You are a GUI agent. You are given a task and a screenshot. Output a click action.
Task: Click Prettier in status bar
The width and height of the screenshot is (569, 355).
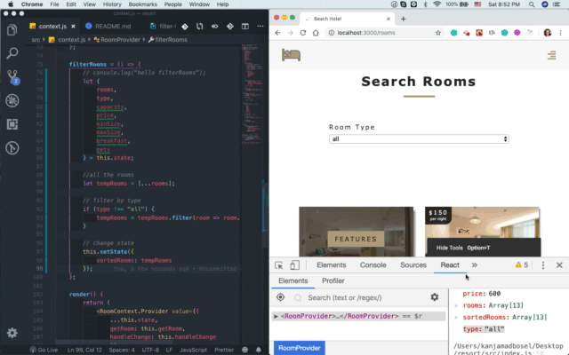pos(224,350)
